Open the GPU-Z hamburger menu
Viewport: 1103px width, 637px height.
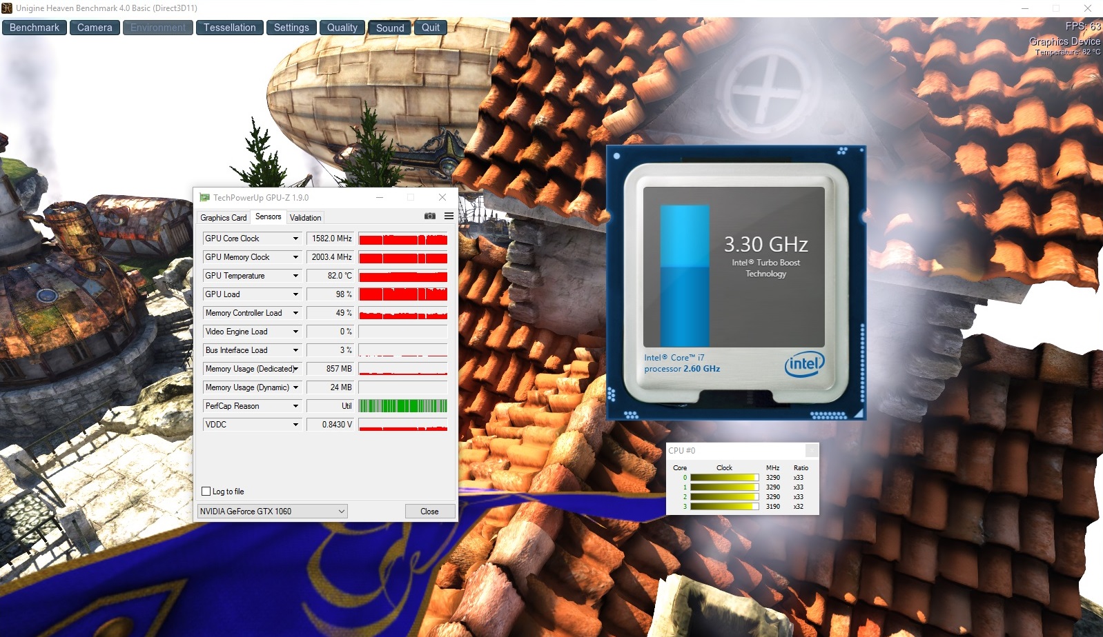coord(449,216)
